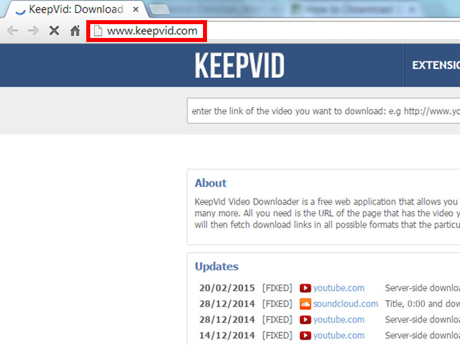Viewport: 460px width, 345px height.
Task: Click the page icon in address bar
Action: click(x=98, y=31)
